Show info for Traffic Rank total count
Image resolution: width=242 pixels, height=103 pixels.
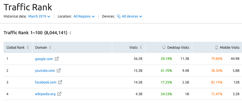[70, 33]
